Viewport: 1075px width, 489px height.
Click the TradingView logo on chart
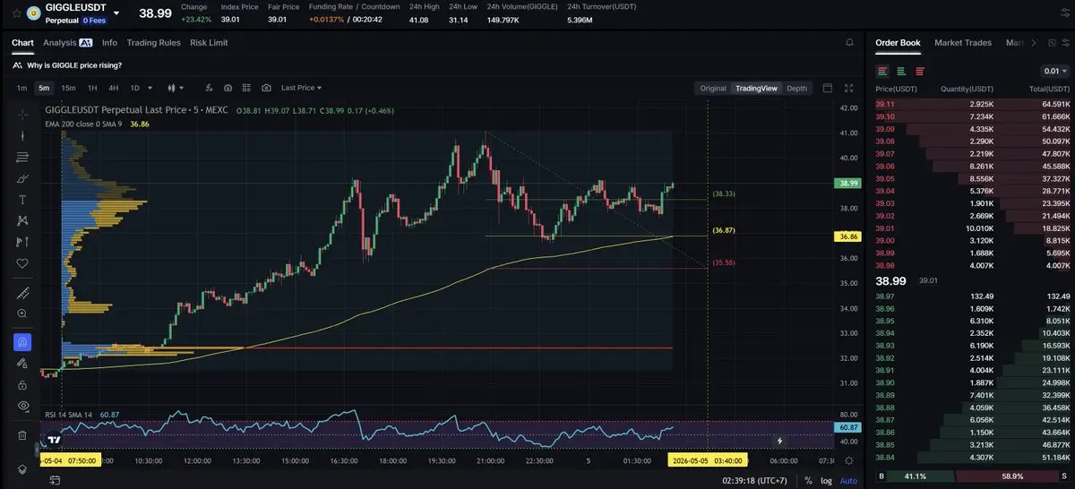tap(55, 440)
